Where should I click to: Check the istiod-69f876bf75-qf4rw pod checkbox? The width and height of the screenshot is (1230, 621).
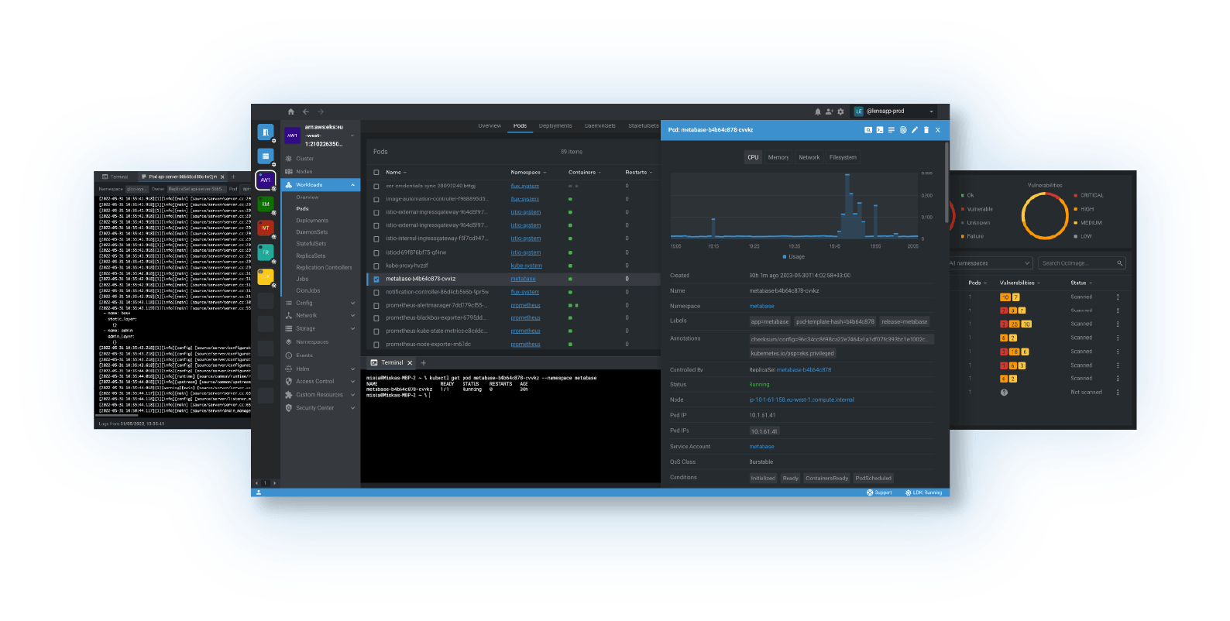point(376,252)
